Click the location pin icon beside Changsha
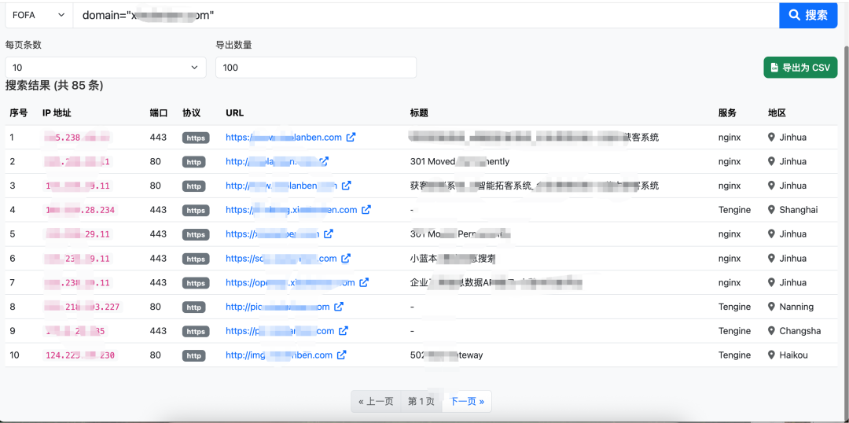Screen dimensions: 849x423 coord(772,331)
